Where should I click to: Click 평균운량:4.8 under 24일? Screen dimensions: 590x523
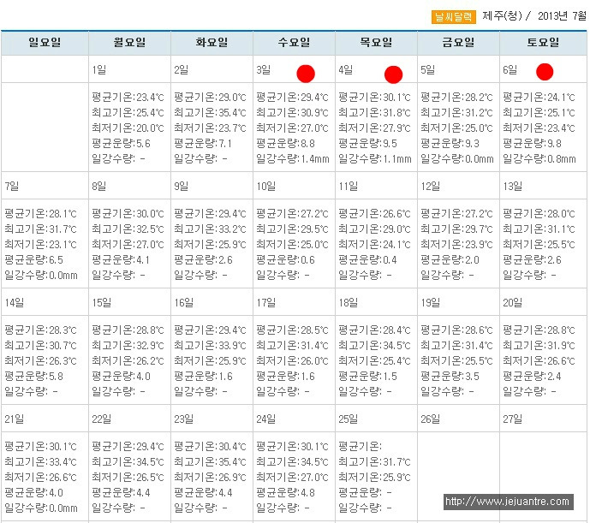pos(286,492)
